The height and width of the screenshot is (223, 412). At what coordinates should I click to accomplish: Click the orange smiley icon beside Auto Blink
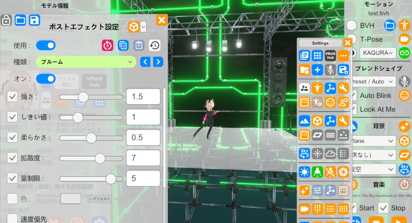click(404, 95)
